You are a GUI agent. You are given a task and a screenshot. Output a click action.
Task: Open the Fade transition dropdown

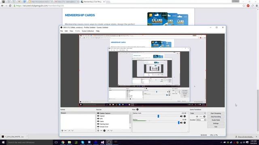point(198,113)
